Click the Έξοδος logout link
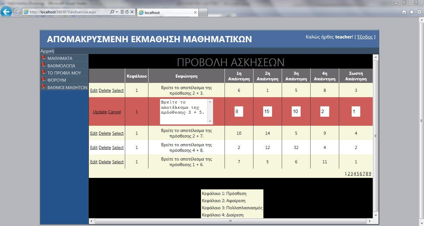Image resolution: width=424 pixels, height=226 pixels. [365, 37]
